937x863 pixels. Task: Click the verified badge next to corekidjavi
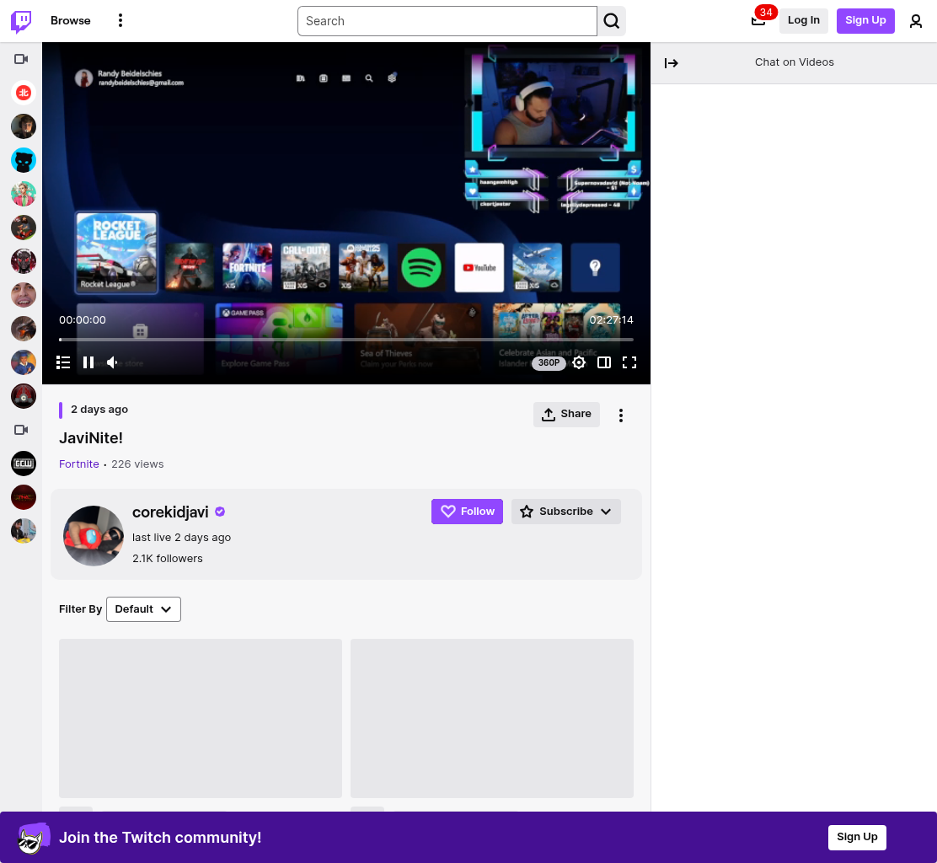click(220, 512)
